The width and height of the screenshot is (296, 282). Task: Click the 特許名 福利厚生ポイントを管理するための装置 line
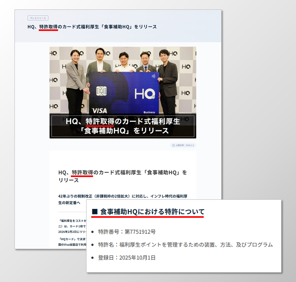click(x=185, y=245)
